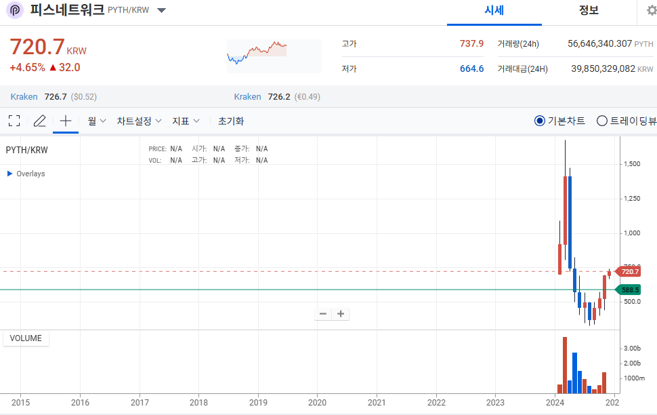The image size is (657, 415).
Task: Click the green 588.5 price line tag
Action: click(628, 290)
